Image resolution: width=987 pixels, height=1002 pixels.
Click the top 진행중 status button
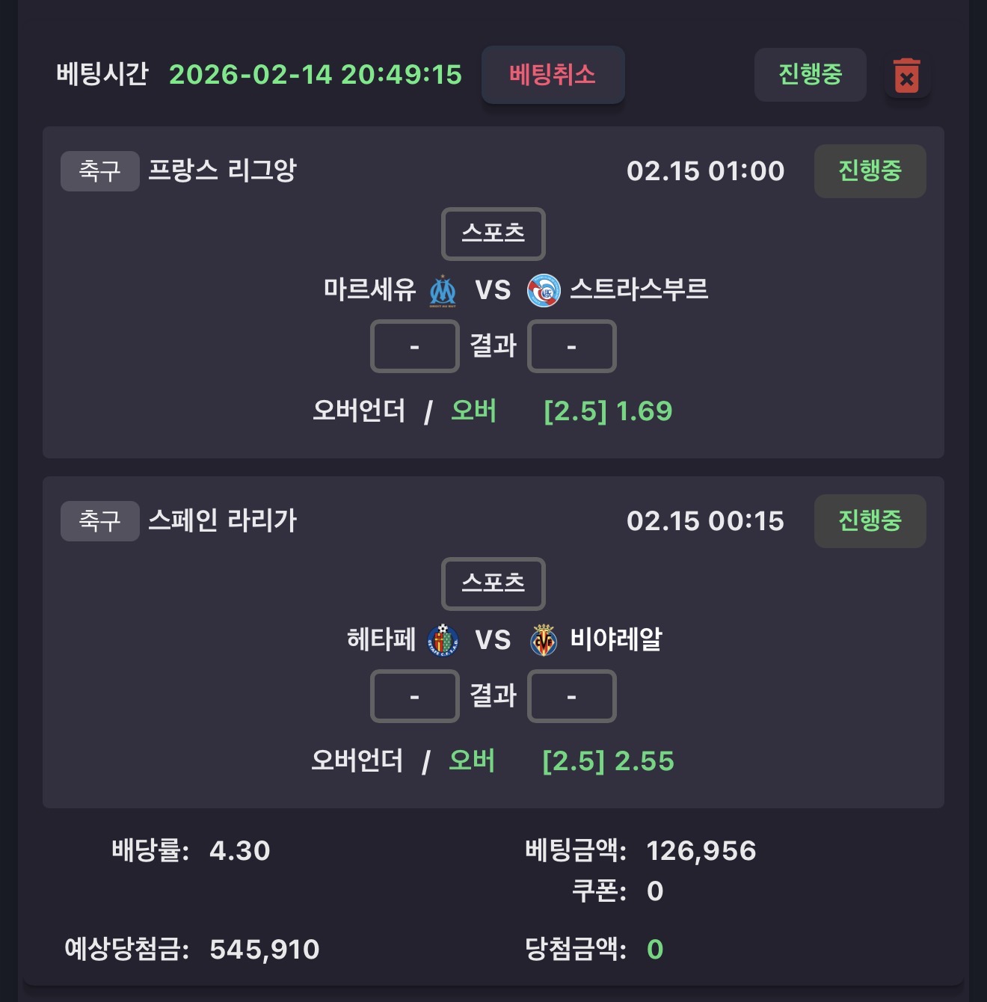click(810, 74)
